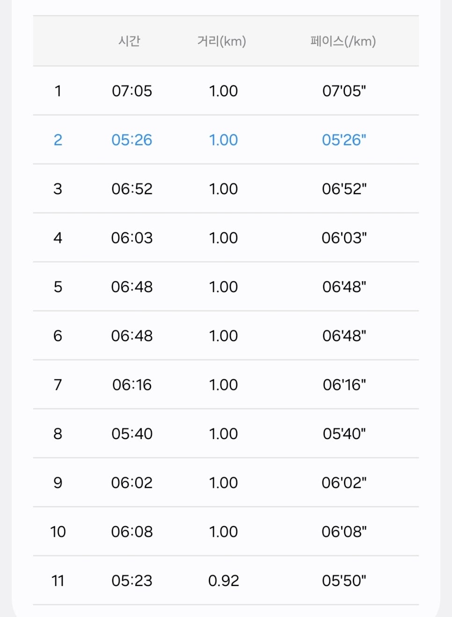The image size is (452, 617).
Task: Tap lap 8 time 05:40
Action: [x=132, y=433]
